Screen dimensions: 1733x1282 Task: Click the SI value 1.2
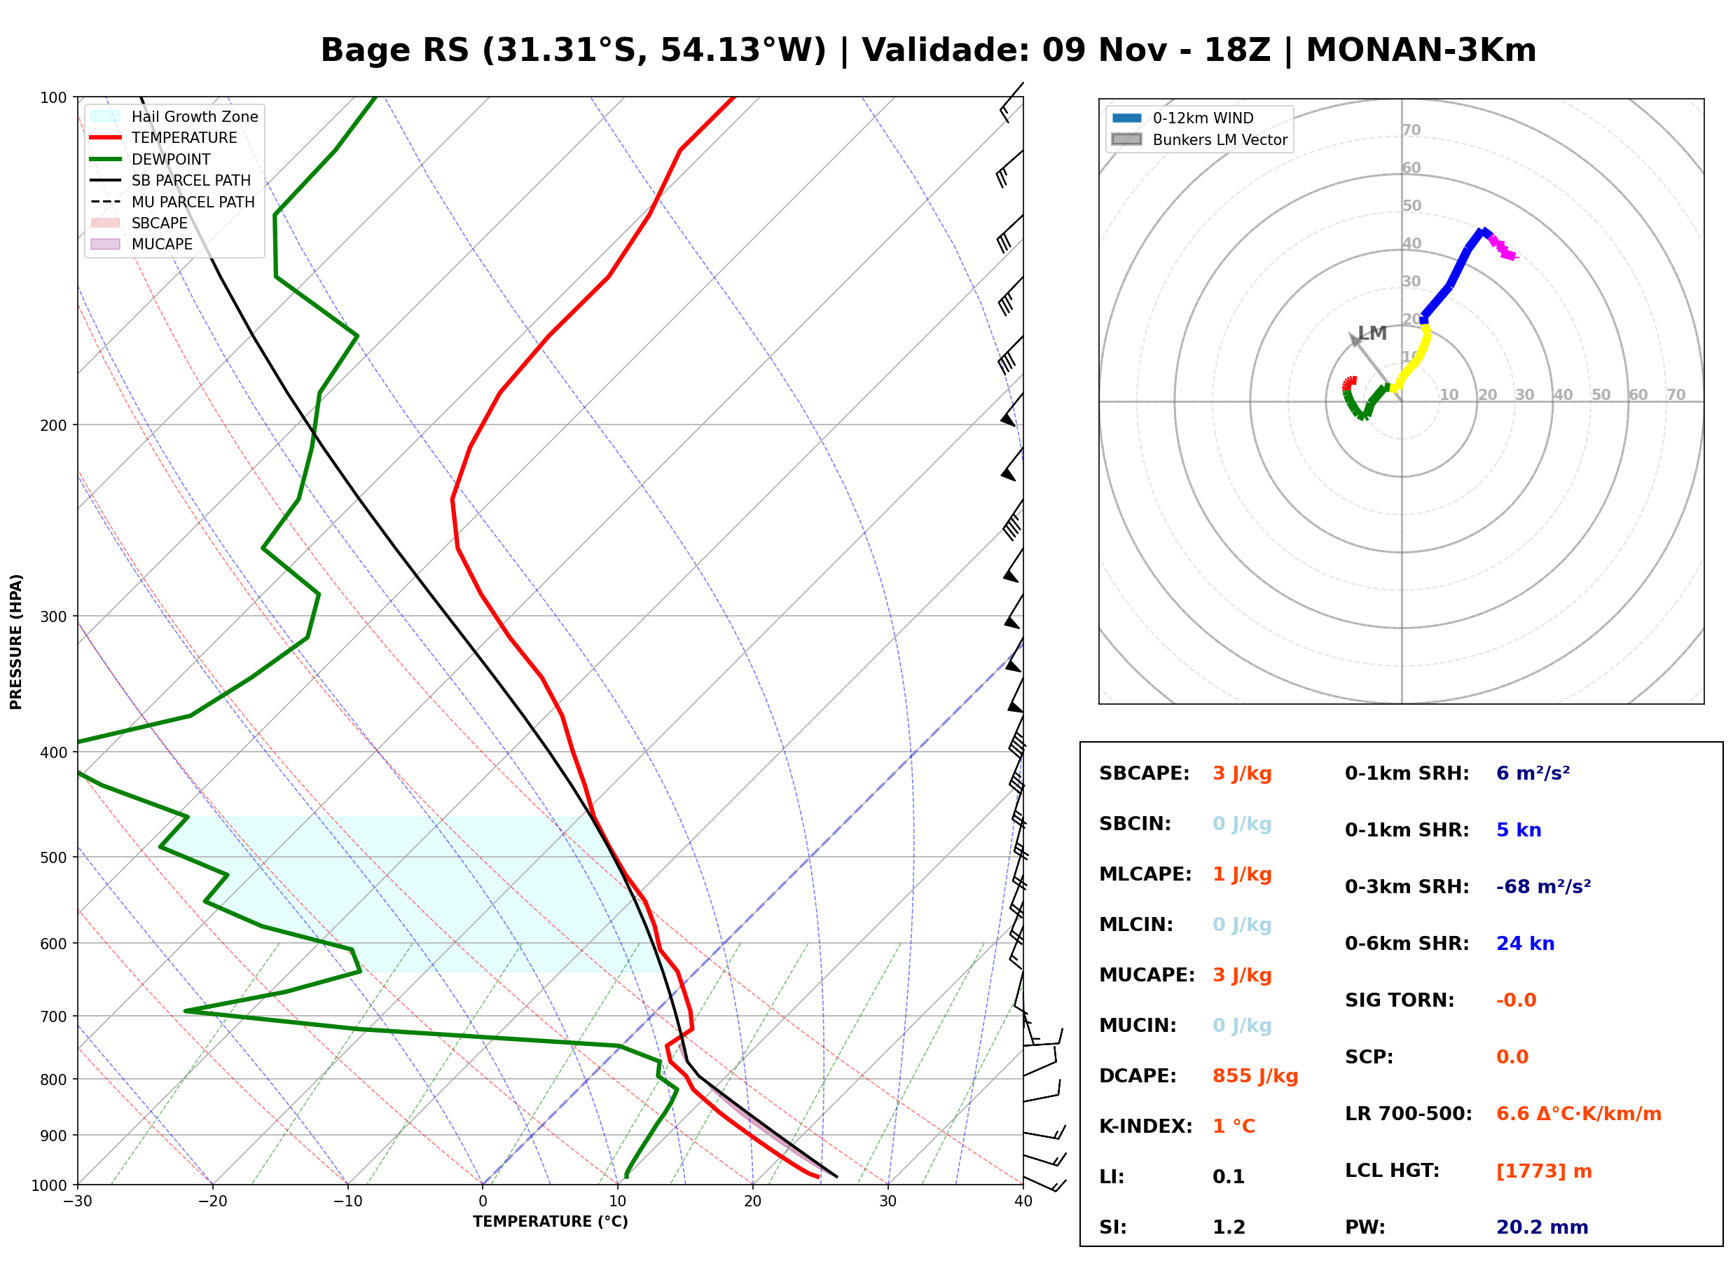pos(1229,1227)
